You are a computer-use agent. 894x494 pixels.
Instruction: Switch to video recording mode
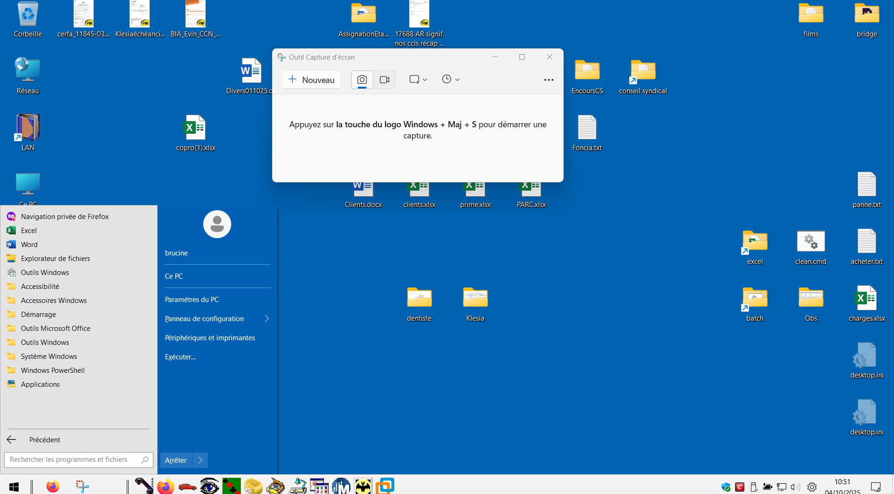[384, 80]
